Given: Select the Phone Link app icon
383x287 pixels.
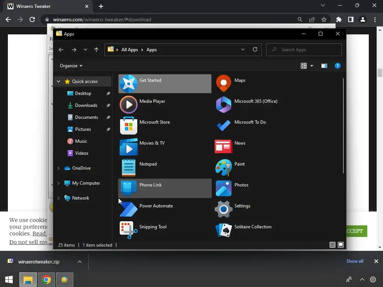Looking at the screenshot, I should (129, 188).
